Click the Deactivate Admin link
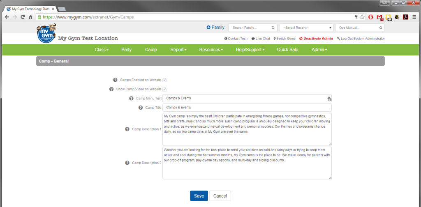This screenshot has width=421, height=207. click(316, 39)
